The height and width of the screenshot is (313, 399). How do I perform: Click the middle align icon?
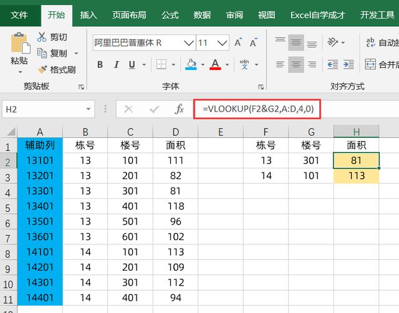(296, 42)
